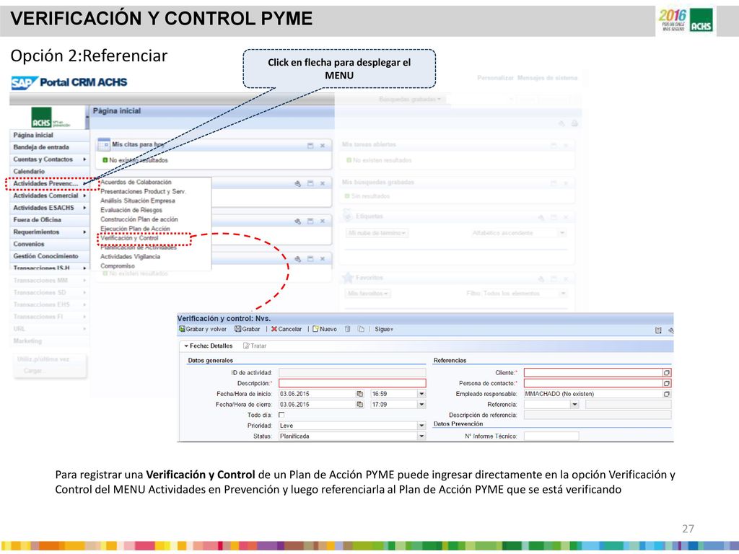Select Acuerdos de Colaboración from submenu

(136, 183)
